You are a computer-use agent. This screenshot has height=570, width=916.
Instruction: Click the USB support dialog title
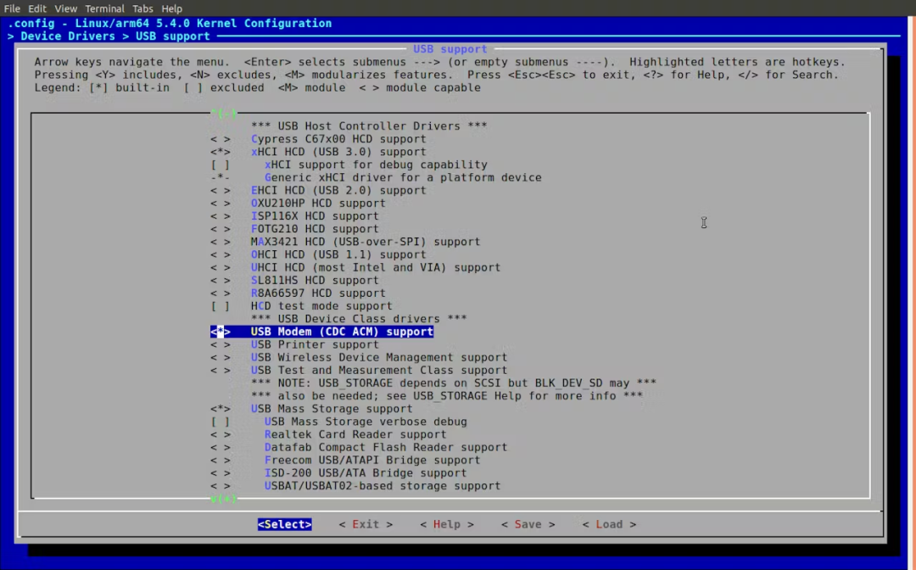tap(450, 49)
